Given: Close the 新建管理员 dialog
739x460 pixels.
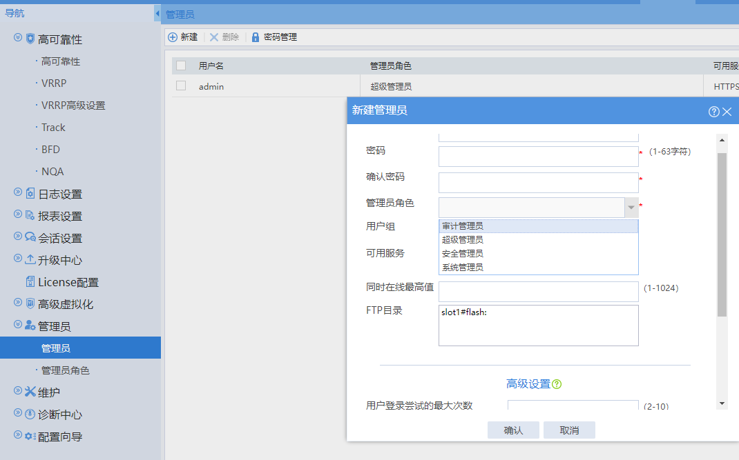Looking at the screenshot, I should [x=727, y=112].
